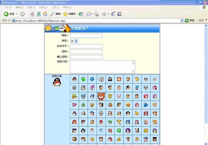The image size is (208, 145).
Task: Click inside the 自我介绍 text area
Action: (x=101, y=67)
